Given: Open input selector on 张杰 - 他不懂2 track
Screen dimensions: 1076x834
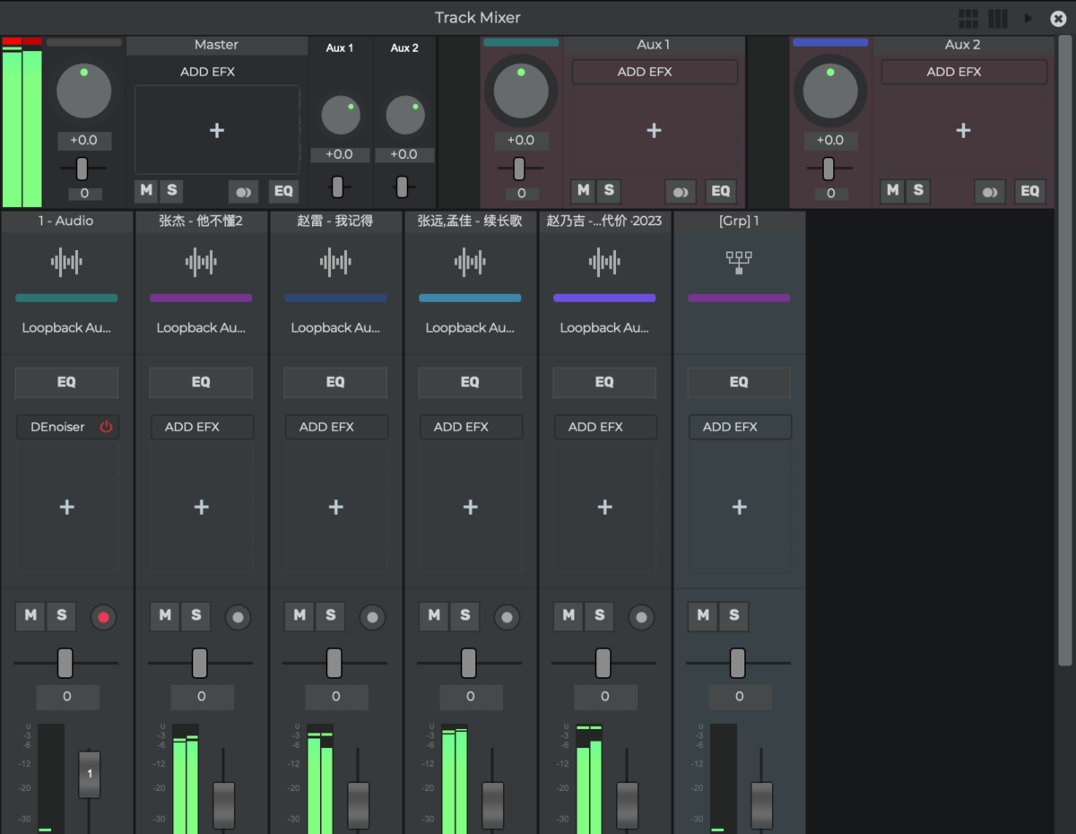Looking at the screenshot, I should (x=201, y=328).
